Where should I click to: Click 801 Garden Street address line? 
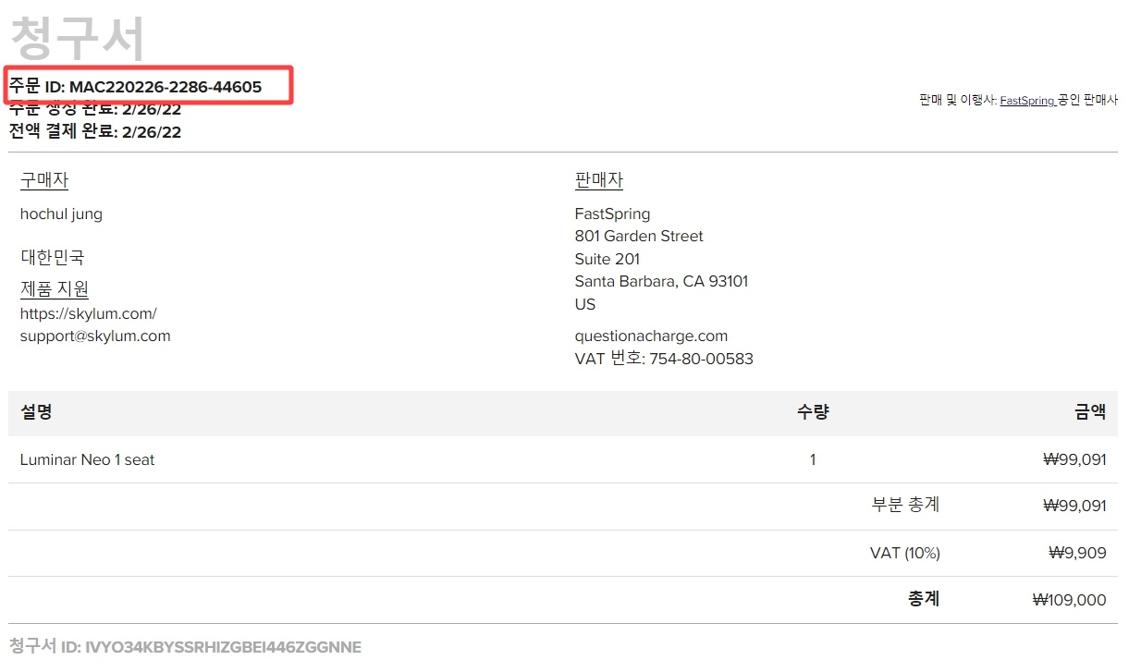coord(639,237)
